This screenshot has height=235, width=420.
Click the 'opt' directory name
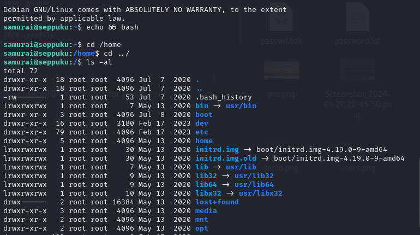pos(202,228)
